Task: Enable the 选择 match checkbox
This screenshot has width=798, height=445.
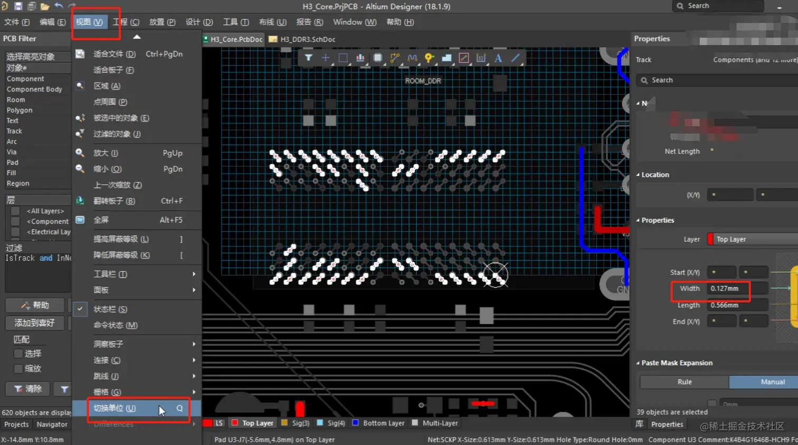Action: (x=18, y=354)
